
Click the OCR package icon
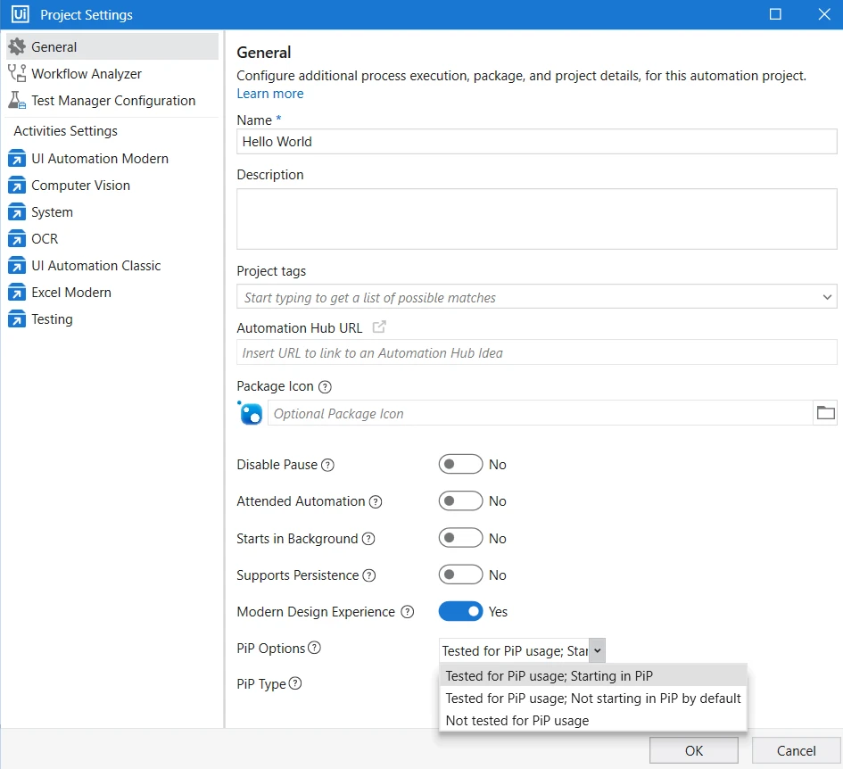17,239
